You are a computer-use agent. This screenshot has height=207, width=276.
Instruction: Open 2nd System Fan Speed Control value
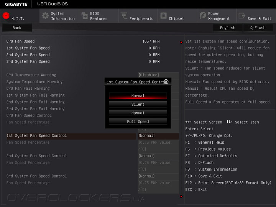point(158,156)
